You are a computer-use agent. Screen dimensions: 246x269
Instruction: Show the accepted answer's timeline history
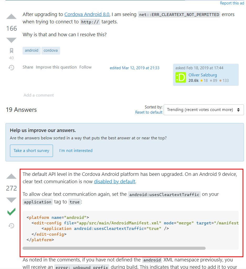coord(12,226)
